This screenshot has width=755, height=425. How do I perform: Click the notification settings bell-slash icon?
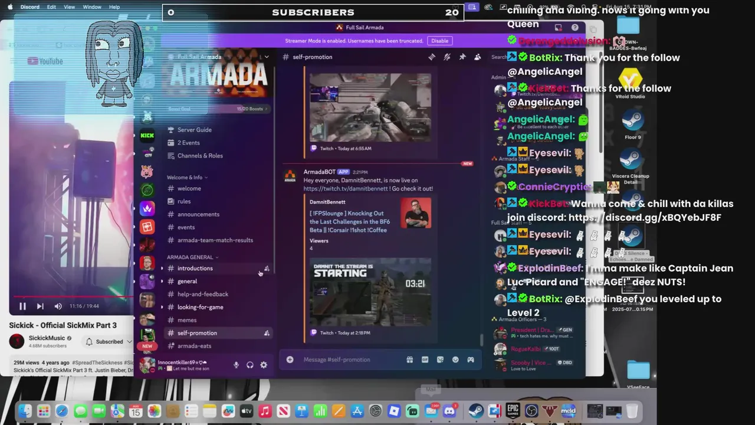pyautogui.click(x=447, y=57)
